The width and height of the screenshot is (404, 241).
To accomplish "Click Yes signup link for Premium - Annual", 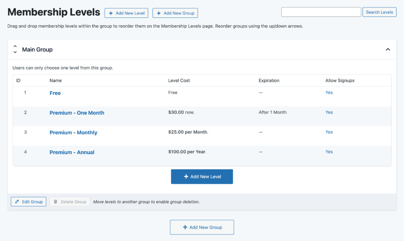I will 329,152.
